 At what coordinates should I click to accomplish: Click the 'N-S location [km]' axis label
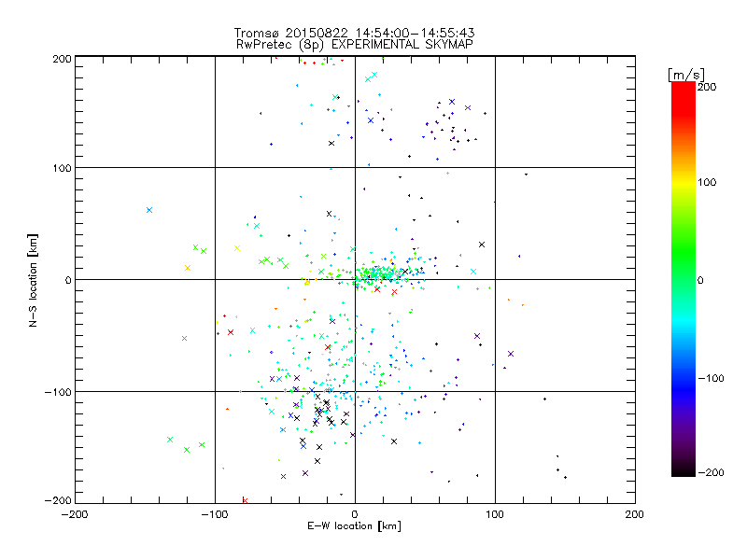33,280
